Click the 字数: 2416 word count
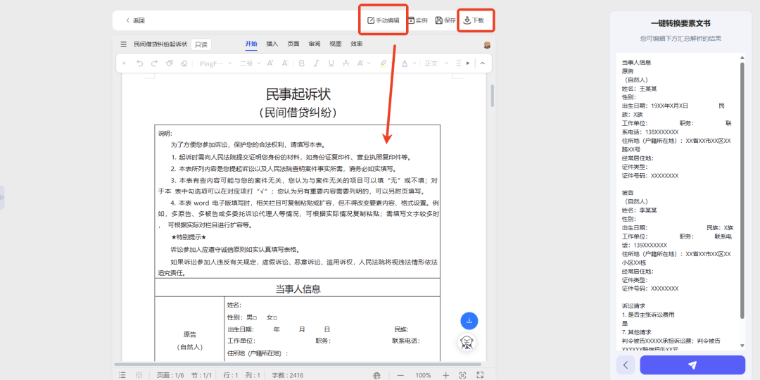 pos(288,375)
